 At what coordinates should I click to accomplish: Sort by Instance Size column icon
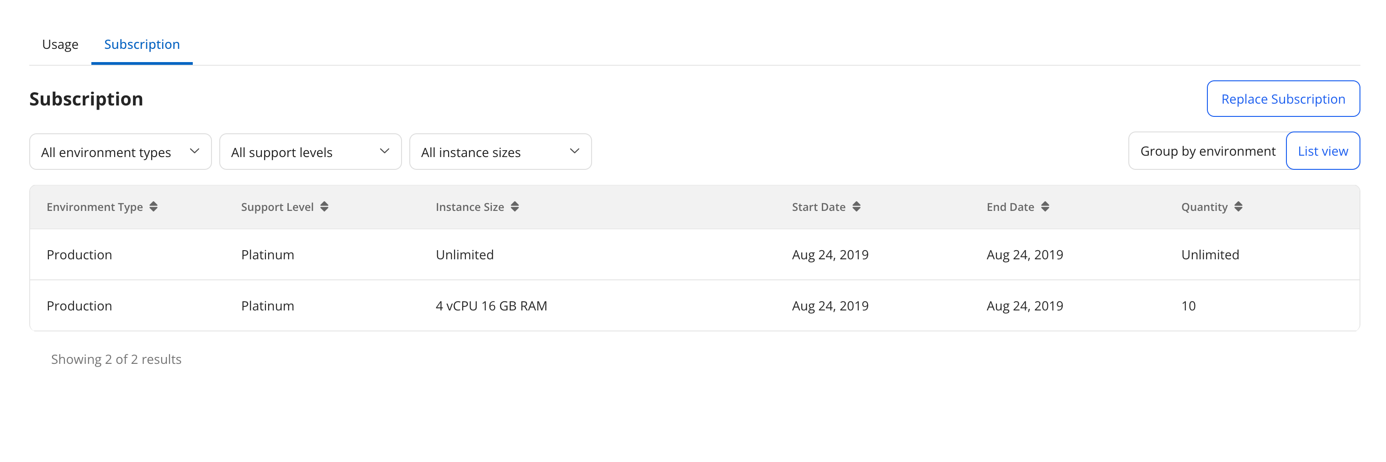(514, 207)
